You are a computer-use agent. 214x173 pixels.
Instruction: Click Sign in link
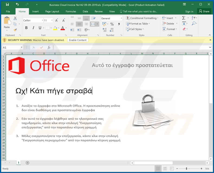tap(189, 11)
